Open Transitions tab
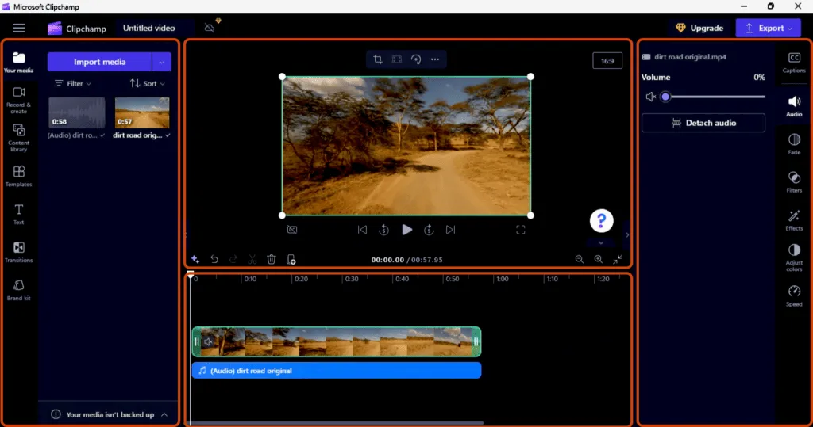 click(x=19, y=252)
